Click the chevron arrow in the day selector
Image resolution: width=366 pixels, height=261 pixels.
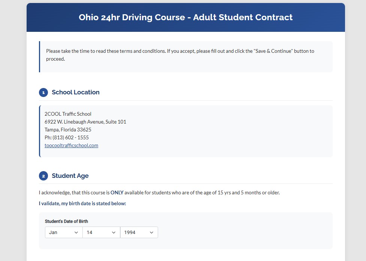point(114,233)
